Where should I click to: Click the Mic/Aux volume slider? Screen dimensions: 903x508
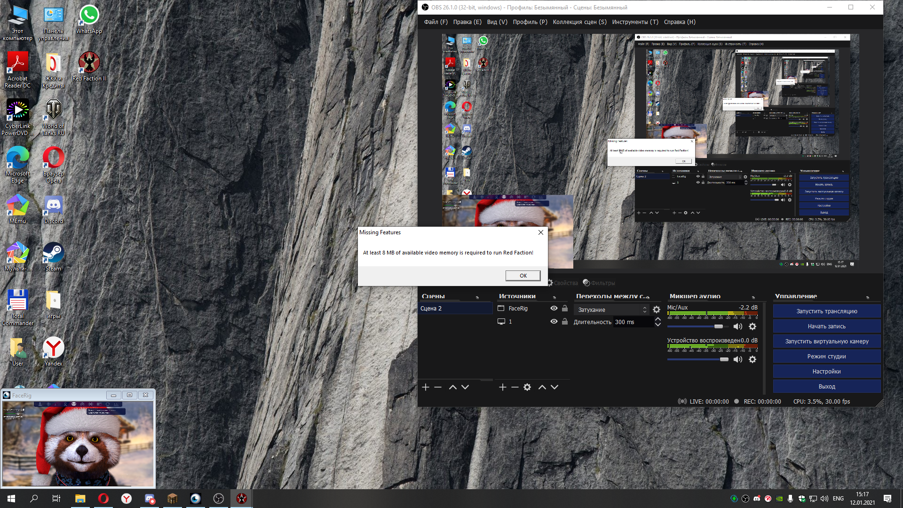tap(697, 326)
